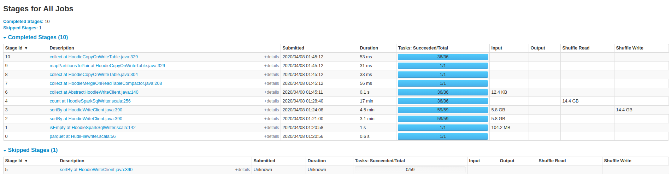Click the Shuffle Read header in skipped table

(552, 161)
